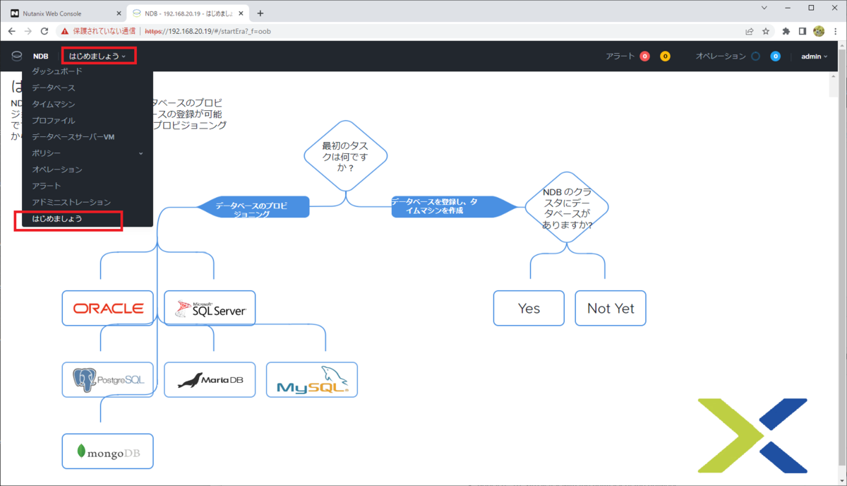Go forward in browser history

[28, 31]
